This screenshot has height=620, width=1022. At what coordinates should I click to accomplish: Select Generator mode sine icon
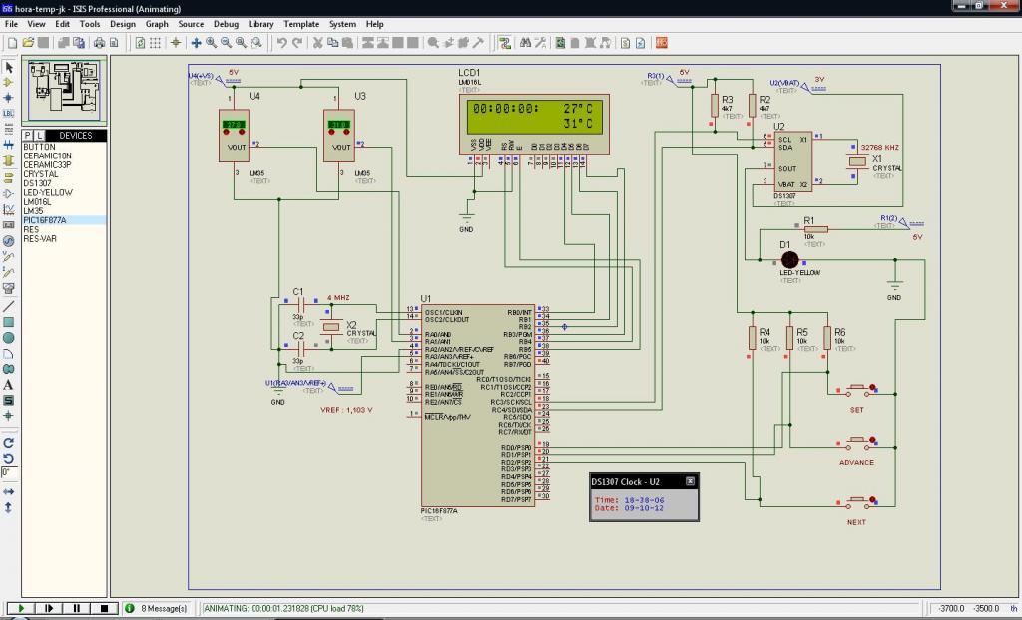pos(8,241)
